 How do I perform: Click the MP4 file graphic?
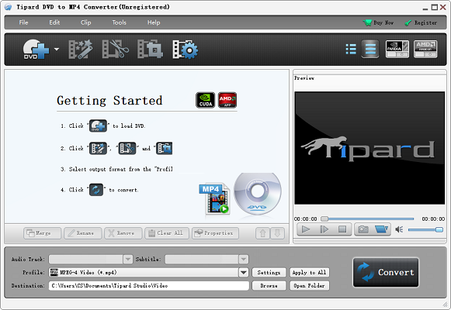[x=214, y=199]
